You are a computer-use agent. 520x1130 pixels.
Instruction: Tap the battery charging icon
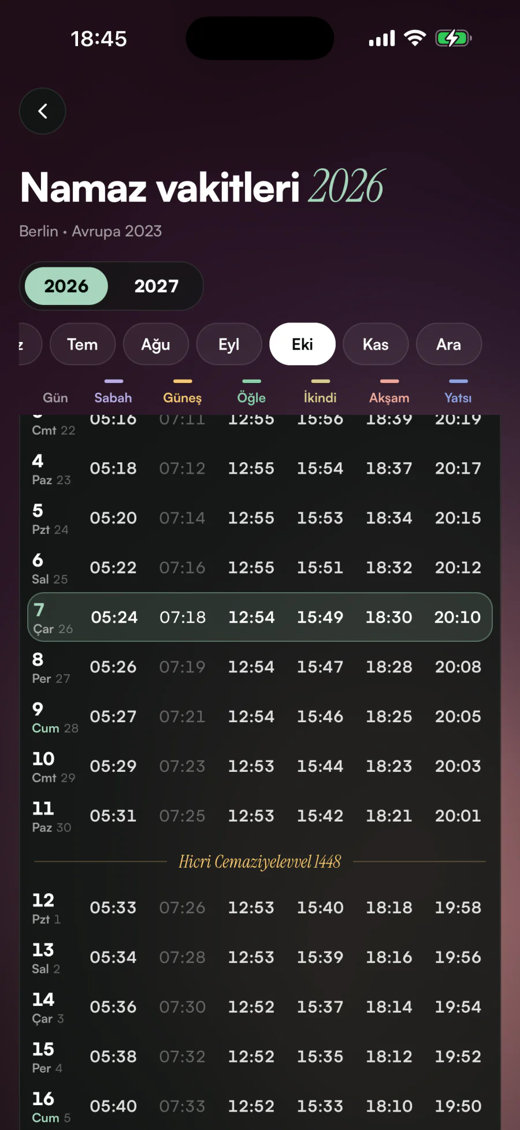[x=454, y=39]
